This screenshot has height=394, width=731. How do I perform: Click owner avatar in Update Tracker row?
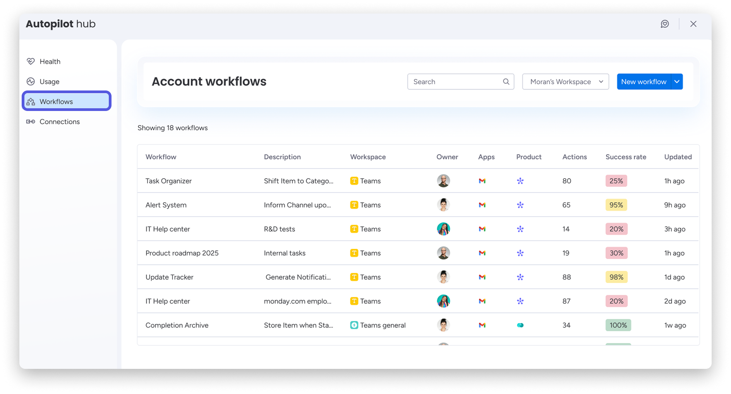click(443, 277)
